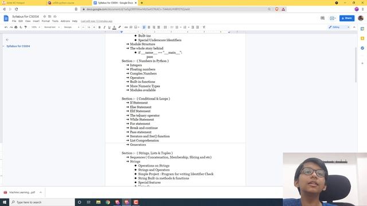Open the Edit menu
Screen dimensions: 367x206
click(21, 21)
